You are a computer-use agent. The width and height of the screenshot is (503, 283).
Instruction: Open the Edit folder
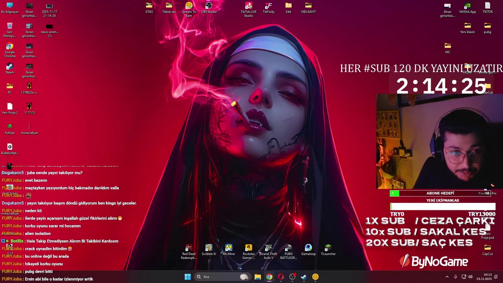(x=288, y=8)
